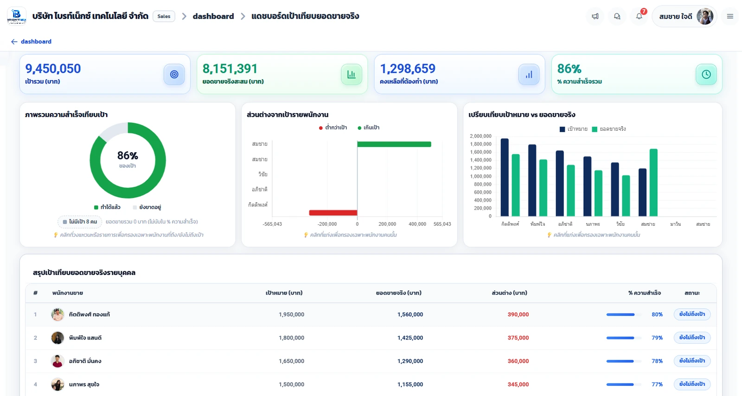The width and height of the screenshot is (742, 396).
Task: Click the ยอดขายจริง (บาท) column header
Action: (x=399, y=293)
